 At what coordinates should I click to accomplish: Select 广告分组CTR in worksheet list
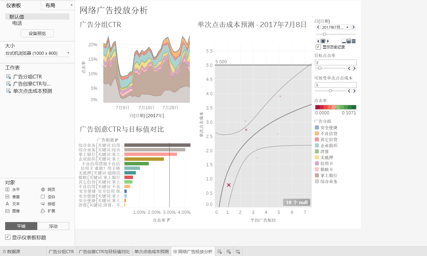tap(27, 77)
